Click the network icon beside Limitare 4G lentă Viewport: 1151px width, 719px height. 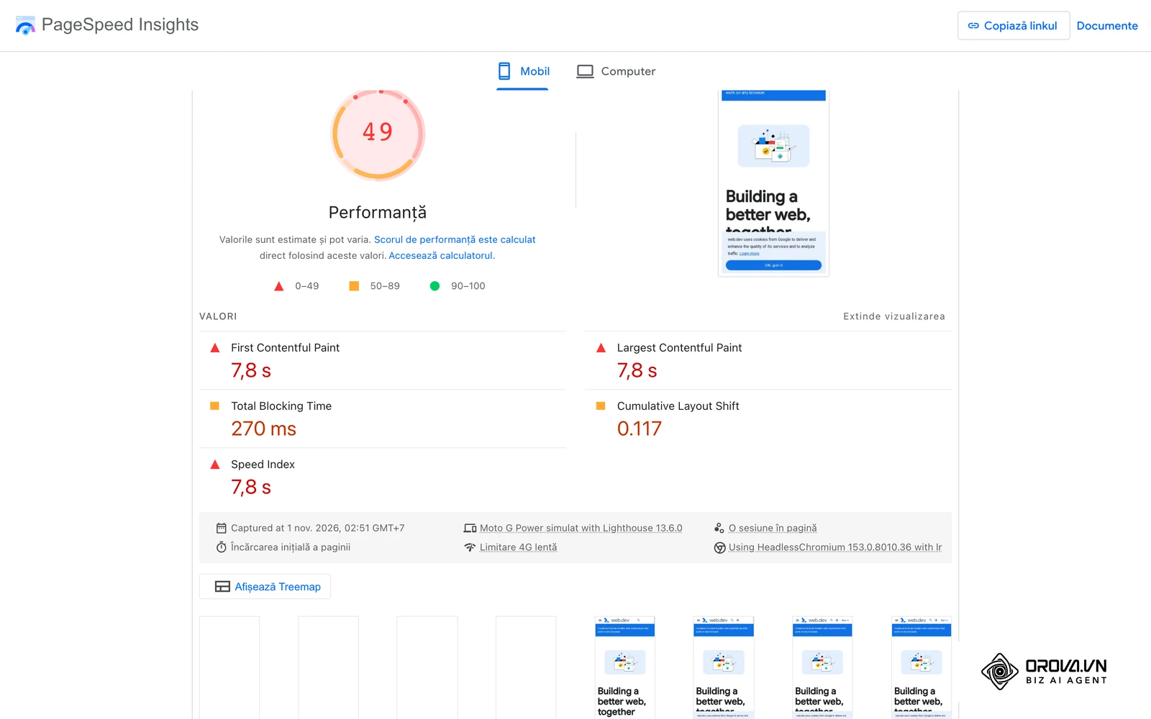click(x=470, y=547)
